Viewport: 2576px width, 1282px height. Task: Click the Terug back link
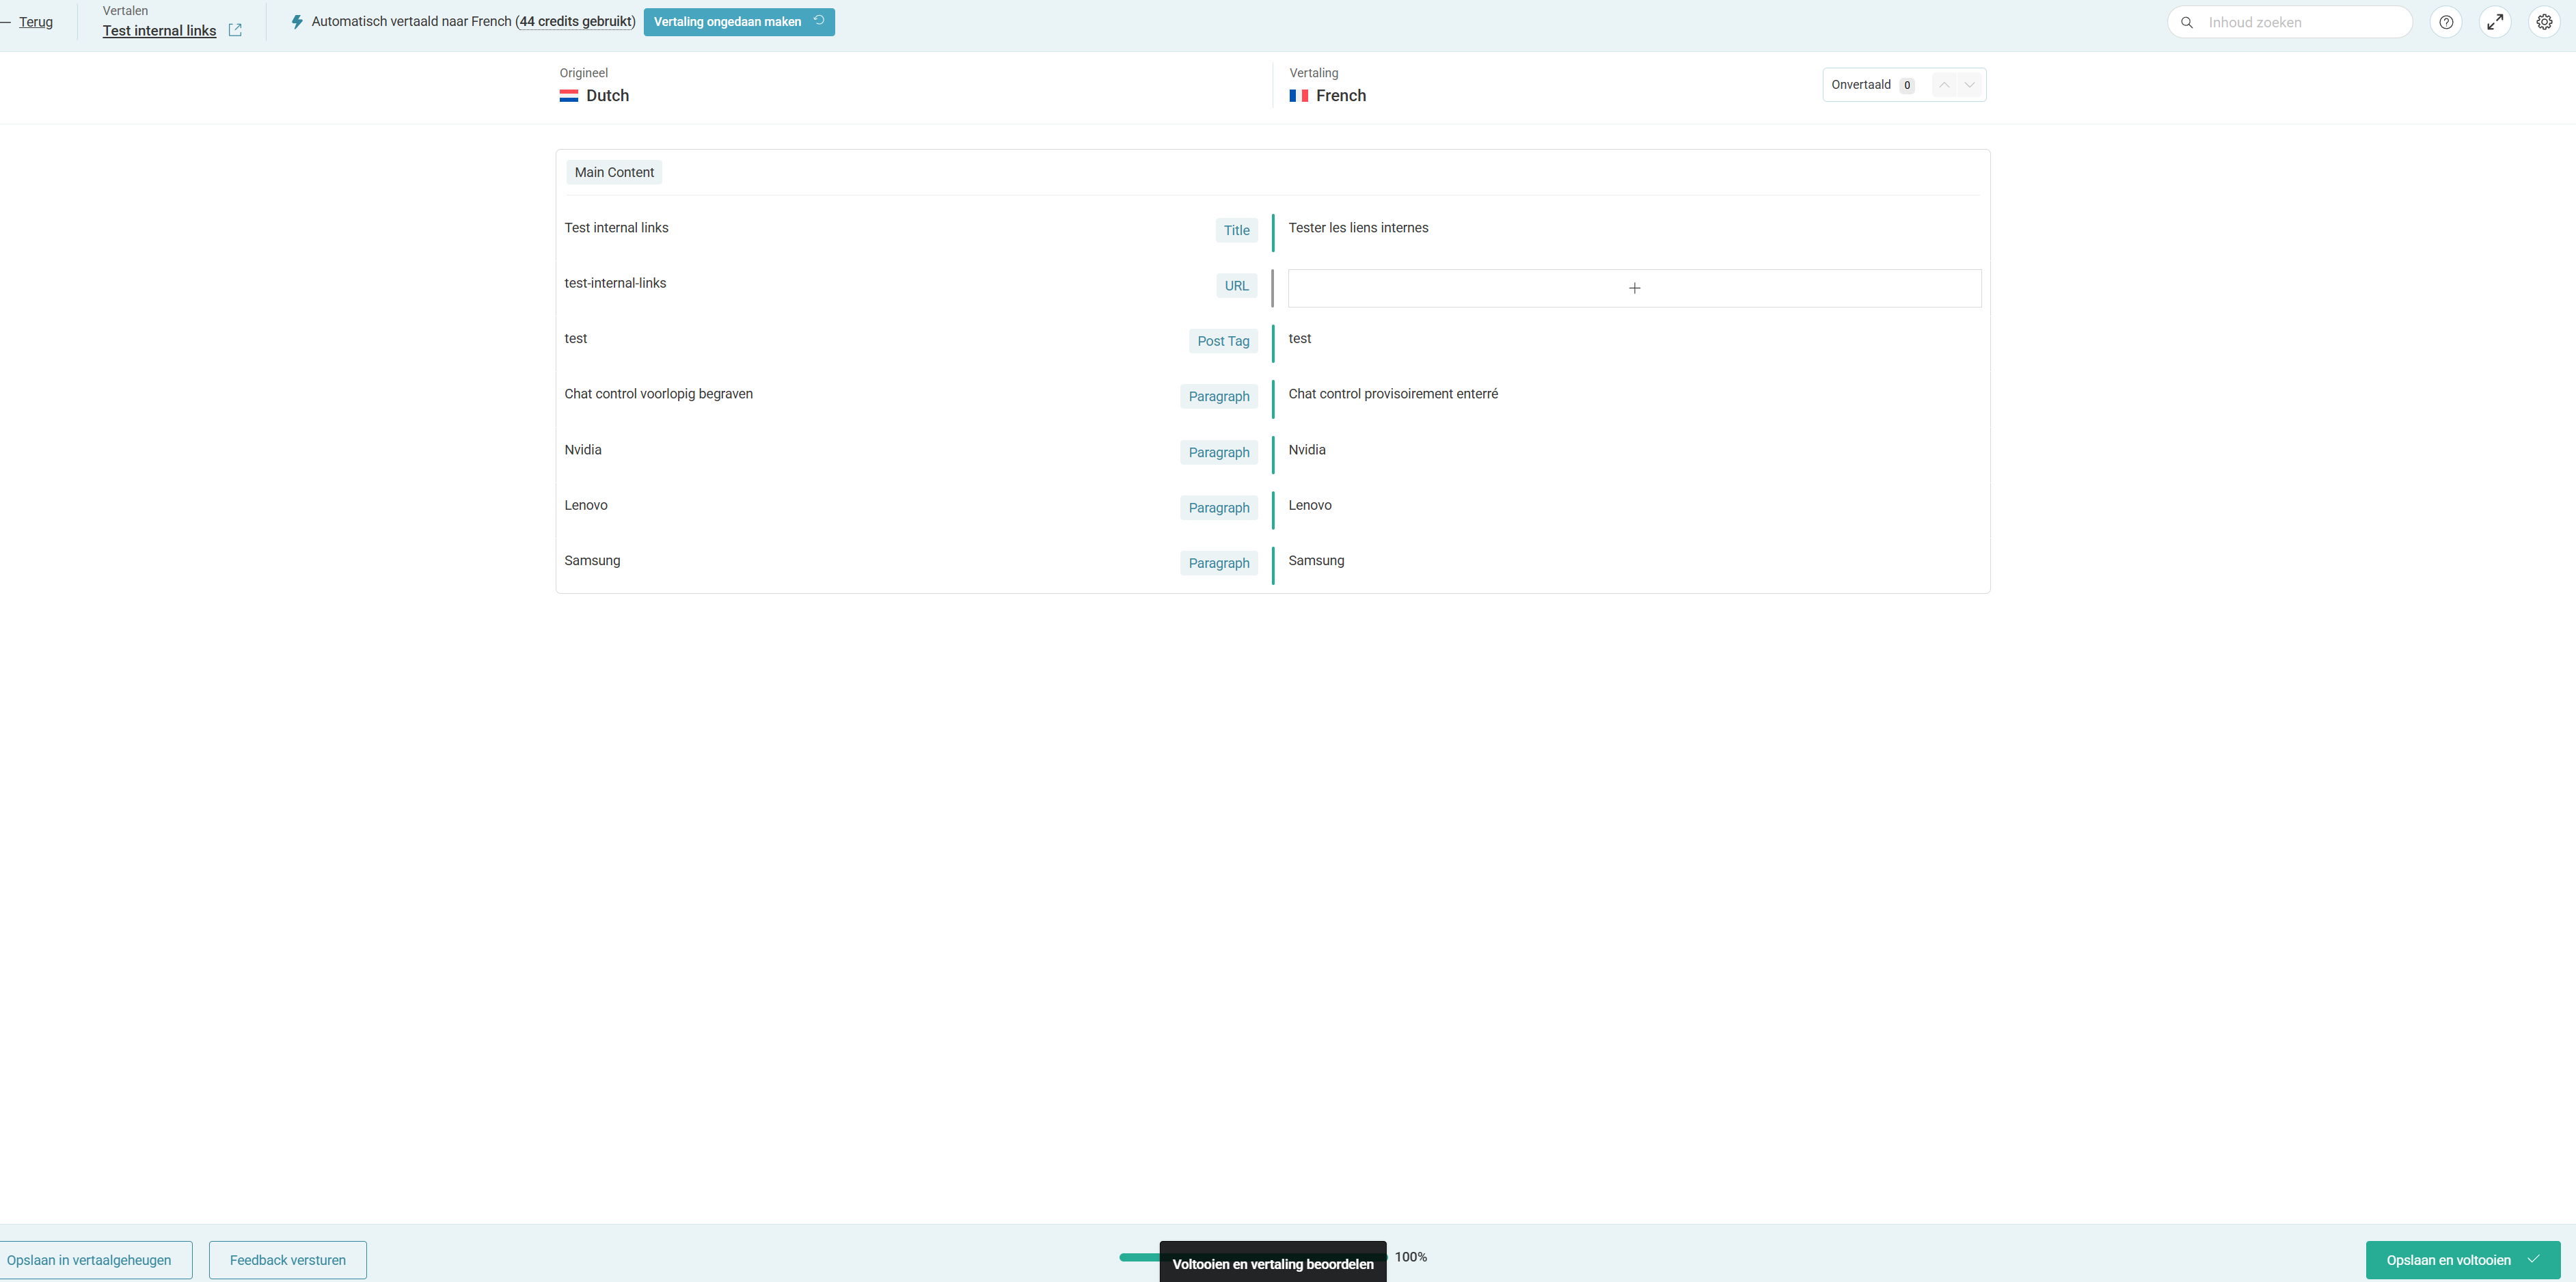click(36, 22)
